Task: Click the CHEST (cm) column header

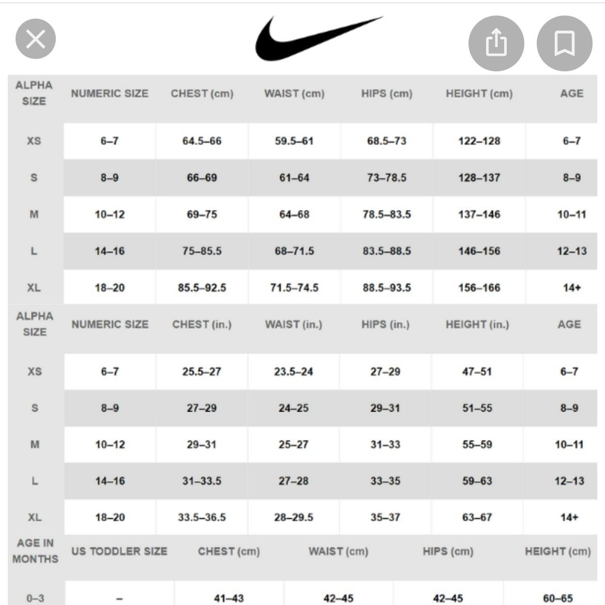Action: (202, 94)
